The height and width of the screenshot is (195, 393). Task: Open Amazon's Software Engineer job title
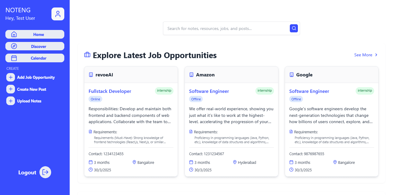pyautogui.click(x=209, y=91)
